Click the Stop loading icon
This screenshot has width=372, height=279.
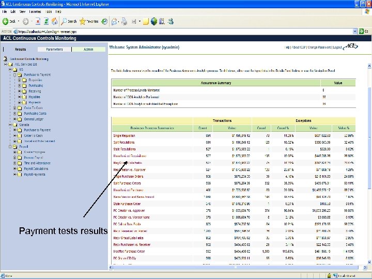pos(38,21)
